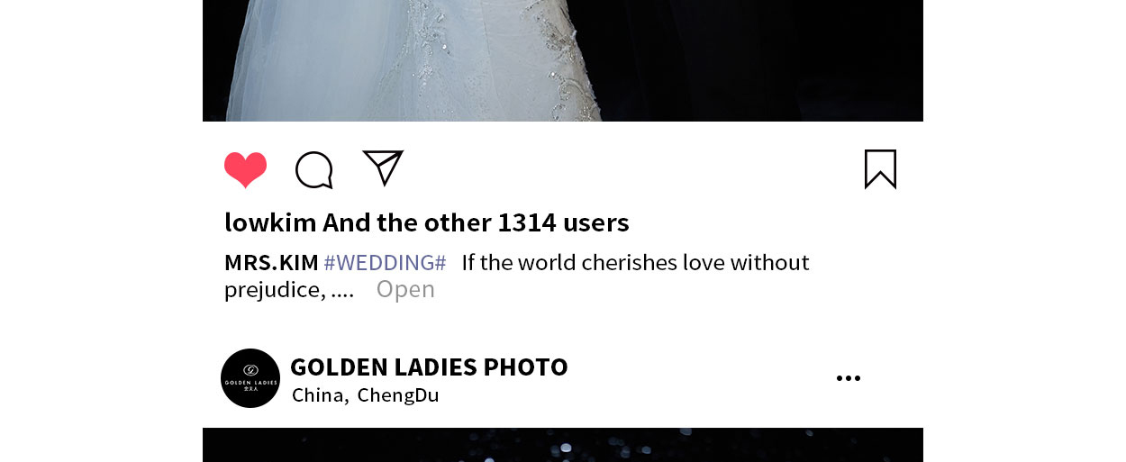1126x462 pixels.
Task: Open comments with the speech bubble icon
Action: pyautogui.click(x=314, y=169)
